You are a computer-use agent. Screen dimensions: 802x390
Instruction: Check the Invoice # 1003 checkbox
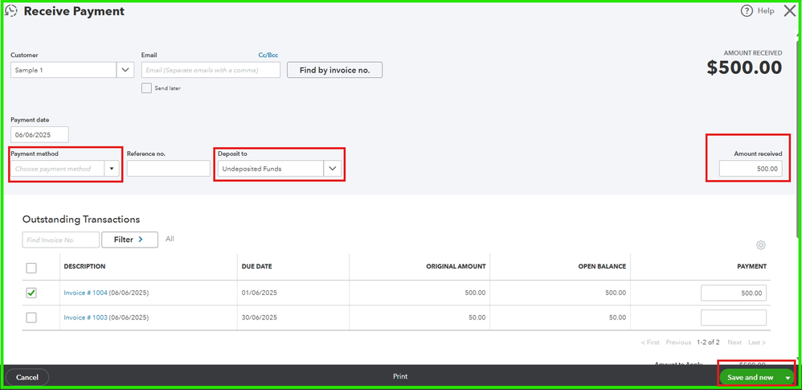[31, 318]
